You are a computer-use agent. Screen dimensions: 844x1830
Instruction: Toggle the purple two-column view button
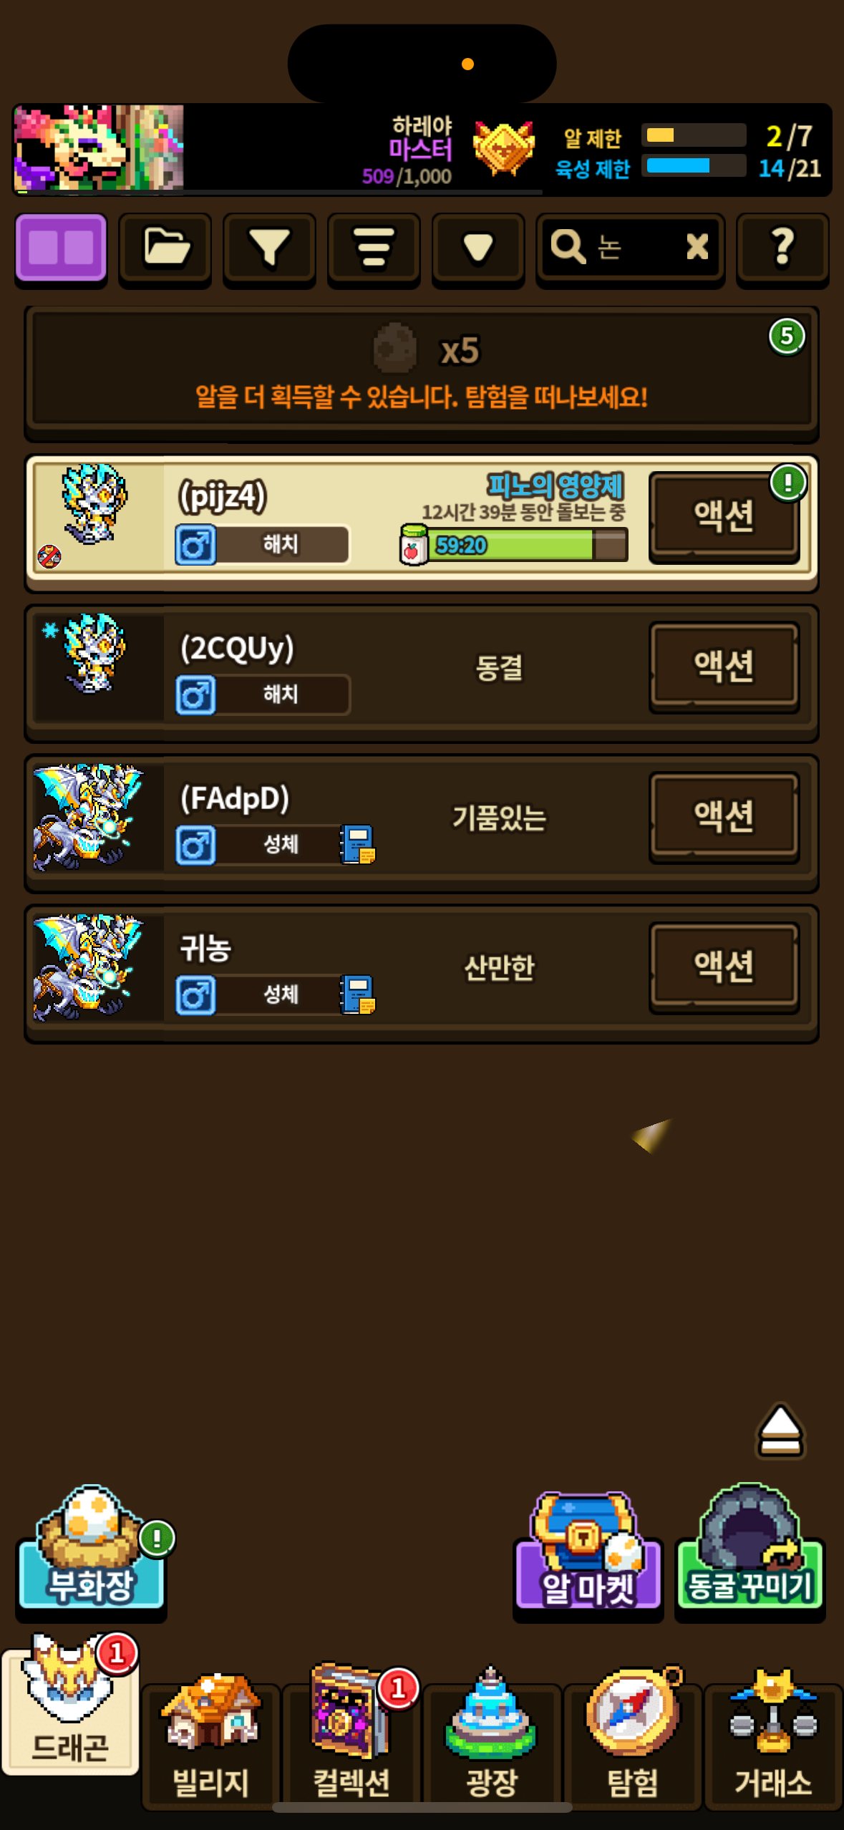click(61, 248)
